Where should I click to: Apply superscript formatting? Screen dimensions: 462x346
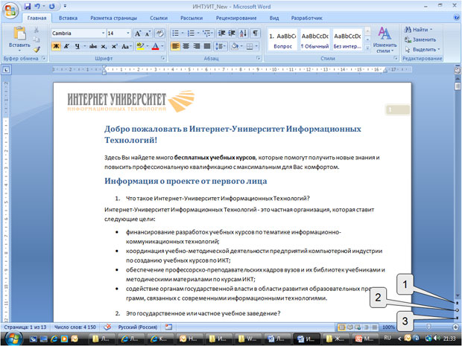point(114,46)
